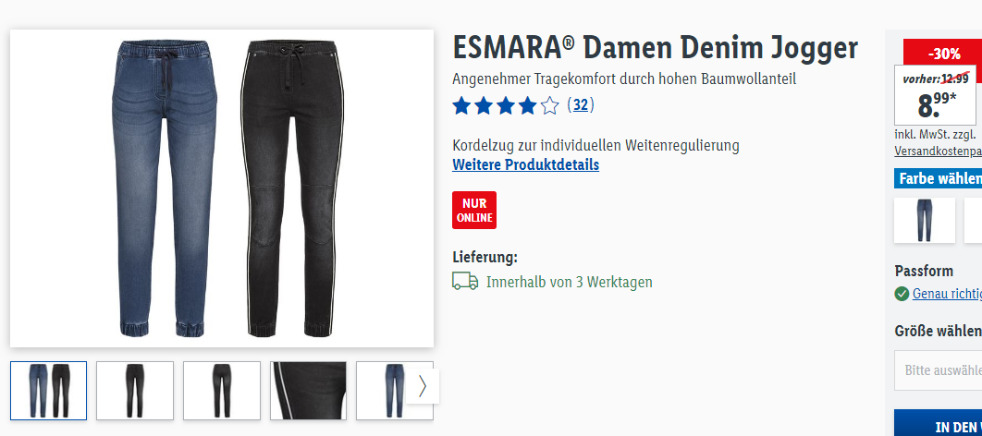Click the -30% discount badge

pos(942,54)
